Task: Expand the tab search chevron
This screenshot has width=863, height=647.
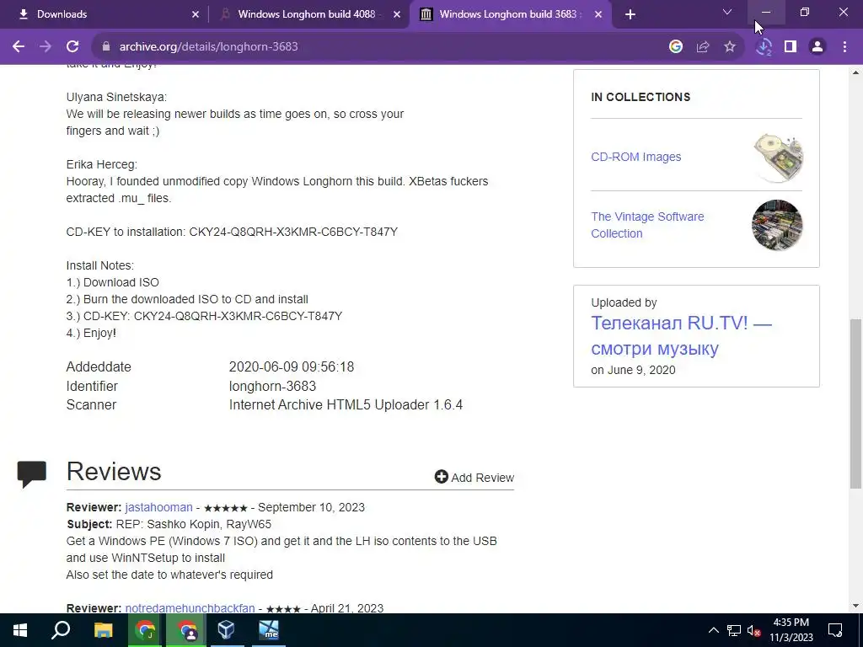Action: coord(727,12)
